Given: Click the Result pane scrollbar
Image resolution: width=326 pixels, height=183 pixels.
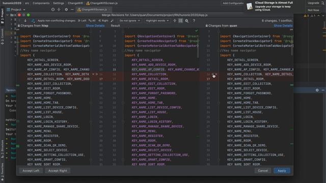Looking at the screenshot, I should (198, 47).
